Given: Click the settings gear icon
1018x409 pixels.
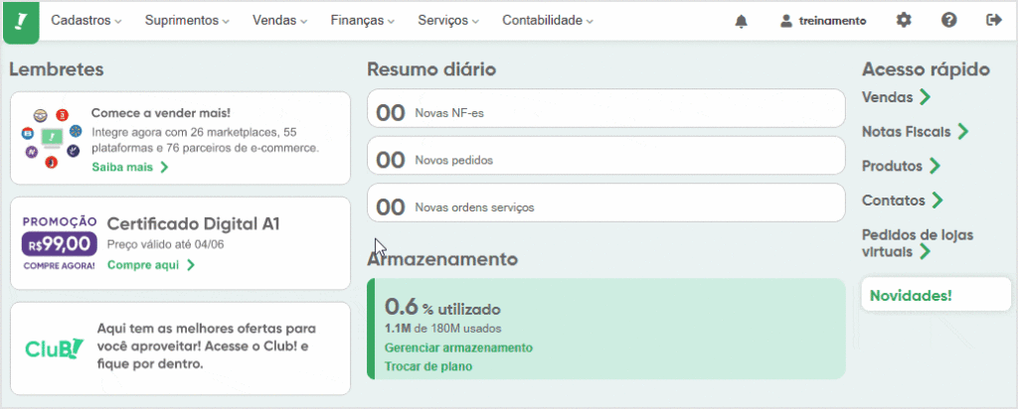Looking at the screenshot, I should tap(903, 20).
